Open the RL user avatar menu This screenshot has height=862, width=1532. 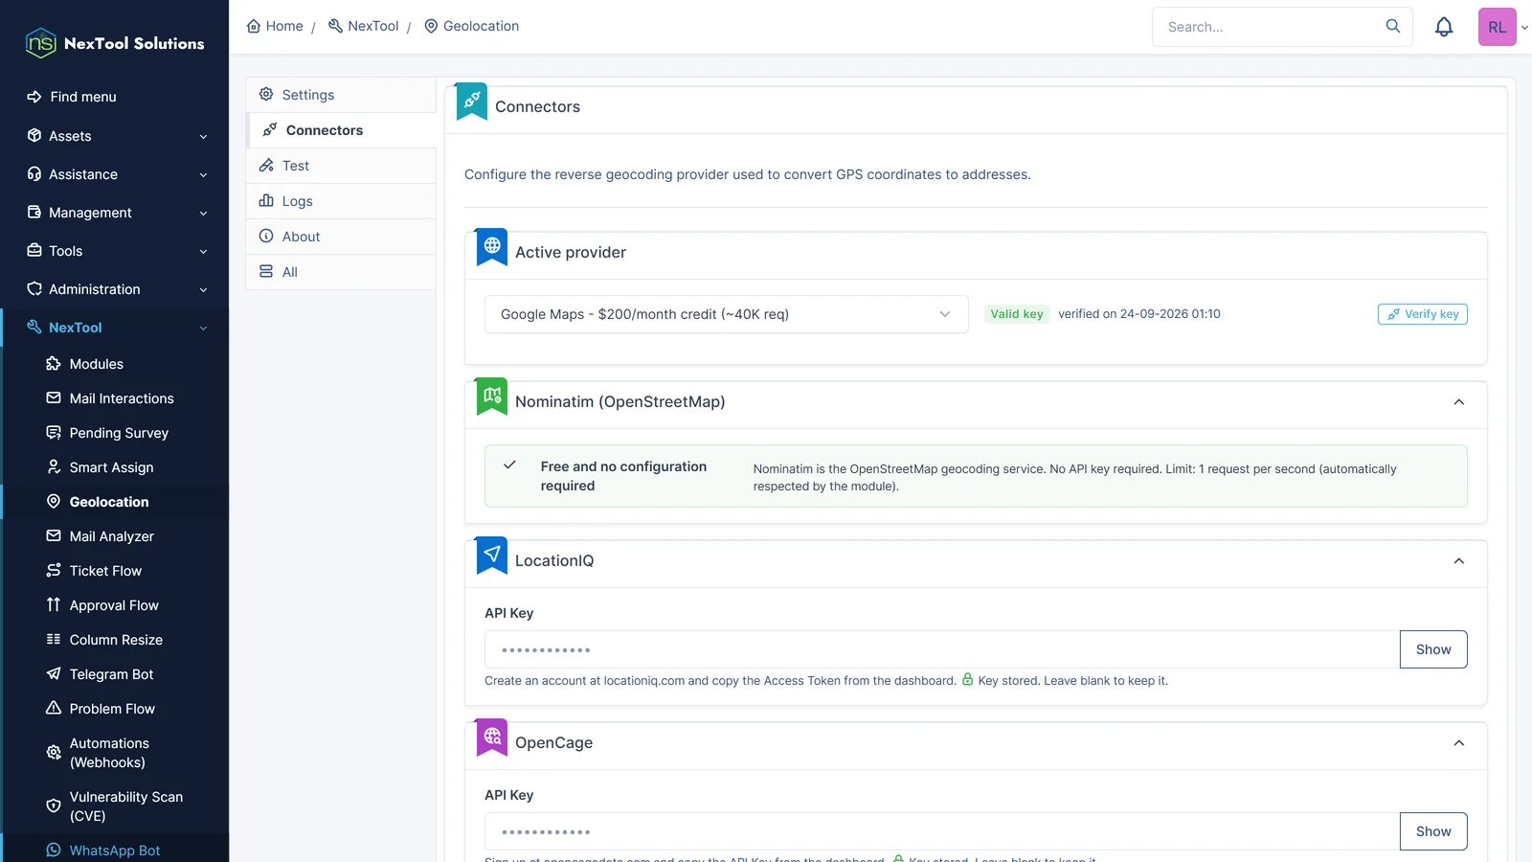1498,27
